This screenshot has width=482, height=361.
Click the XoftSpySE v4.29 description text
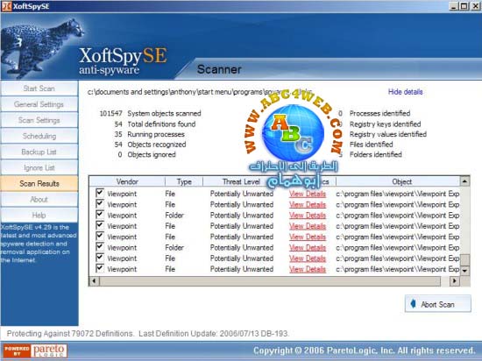(x=39, y=244)
